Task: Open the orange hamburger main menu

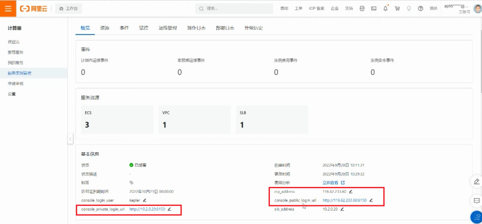Action: [8, 8]
